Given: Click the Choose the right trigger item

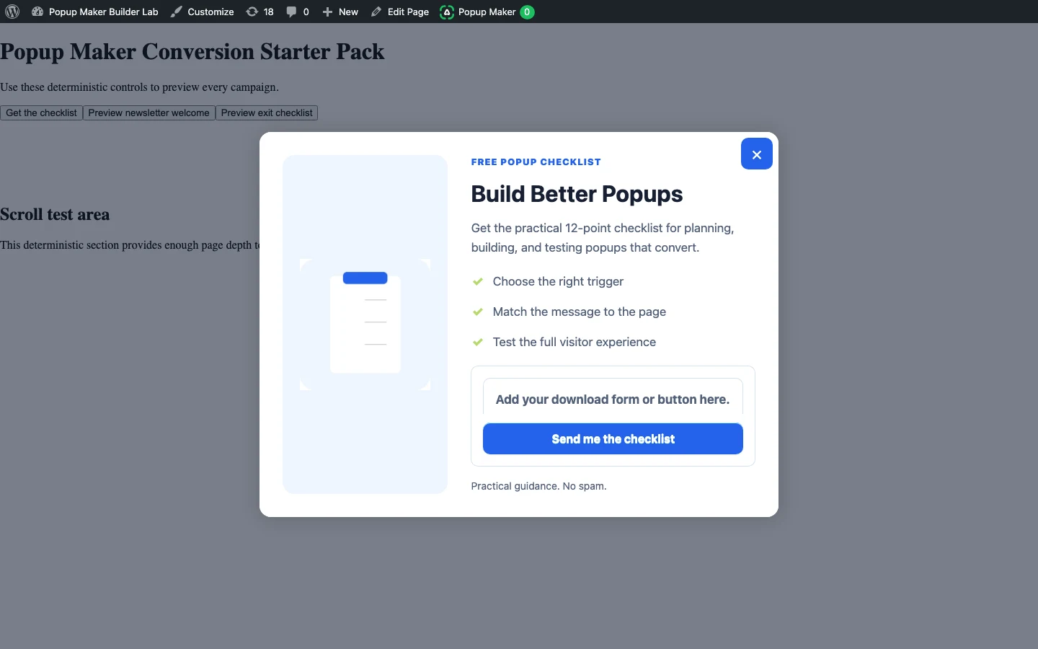Looking at the screenshot, I should coord(558,281).
